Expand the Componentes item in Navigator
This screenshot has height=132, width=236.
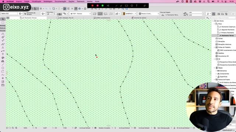216,74
